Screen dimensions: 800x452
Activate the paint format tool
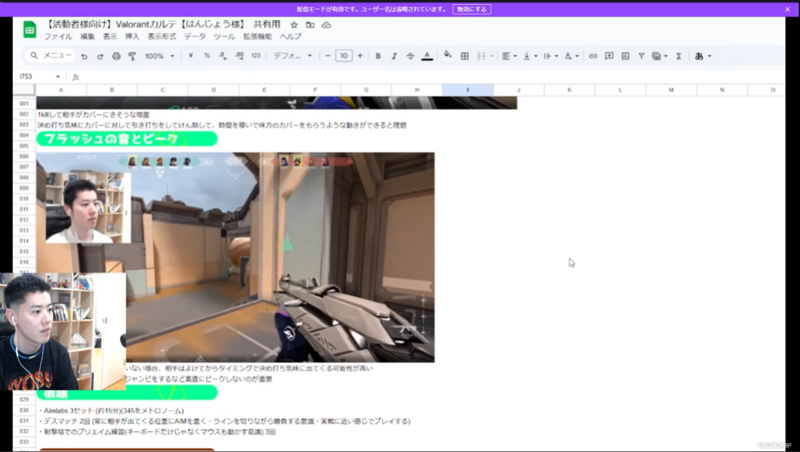tap(132, 56)
